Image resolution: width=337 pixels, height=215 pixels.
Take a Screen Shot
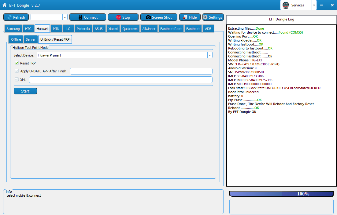(159, 17)
